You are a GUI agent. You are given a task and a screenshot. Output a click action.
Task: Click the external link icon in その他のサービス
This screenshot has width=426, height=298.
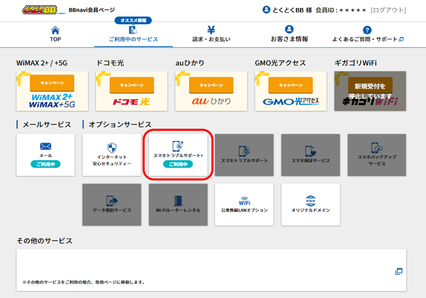tap(398, 271)
